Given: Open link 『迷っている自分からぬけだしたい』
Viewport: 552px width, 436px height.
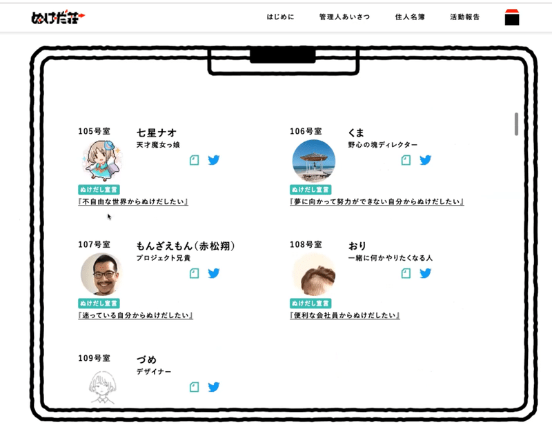Looking at the screenshot, I should click(x=135, y=315).
